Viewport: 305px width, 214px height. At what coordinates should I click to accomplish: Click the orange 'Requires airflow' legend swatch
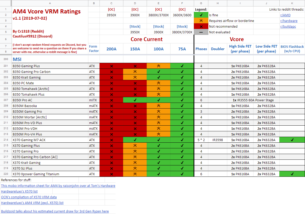pos(201,21)
